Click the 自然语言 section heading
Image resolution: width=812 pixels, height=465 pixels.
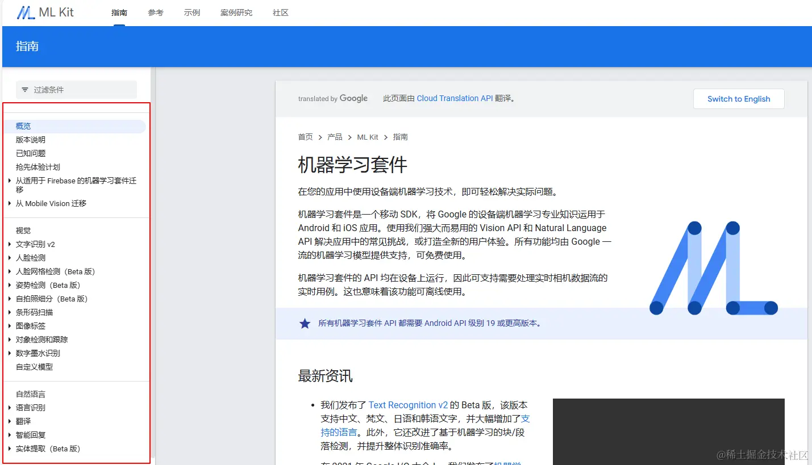tap(31, 394)
